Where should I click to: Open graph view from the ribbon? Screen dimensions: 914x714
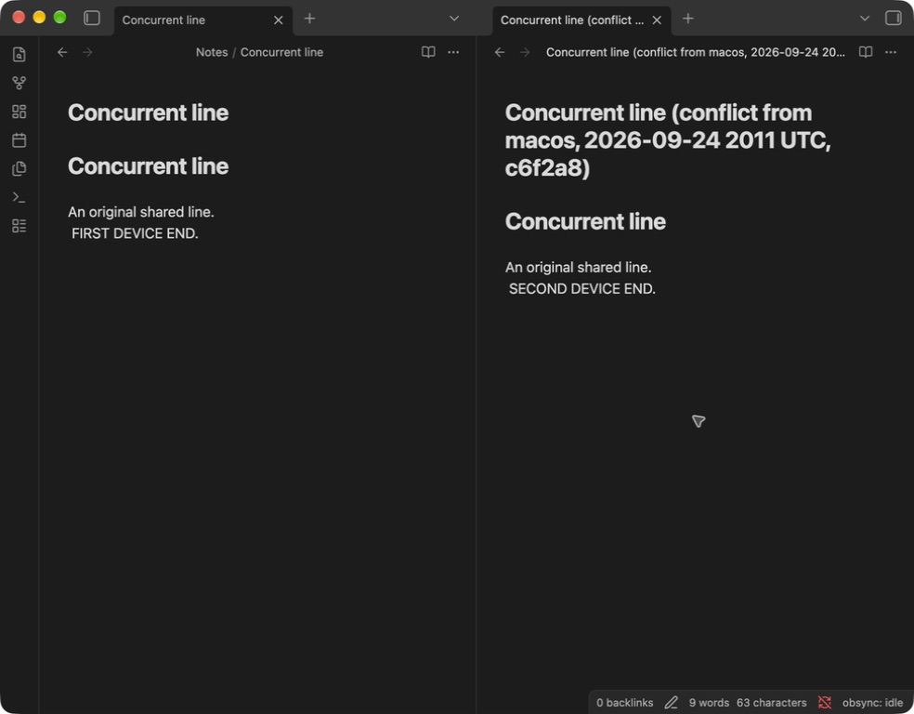20,83
